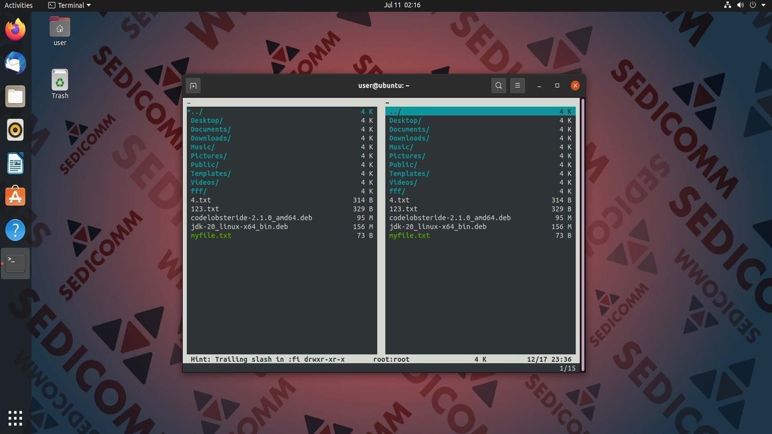Click the terminal vertical scrollbar
The width and height of the screenshot is (772, 434).
coord(583,235)
